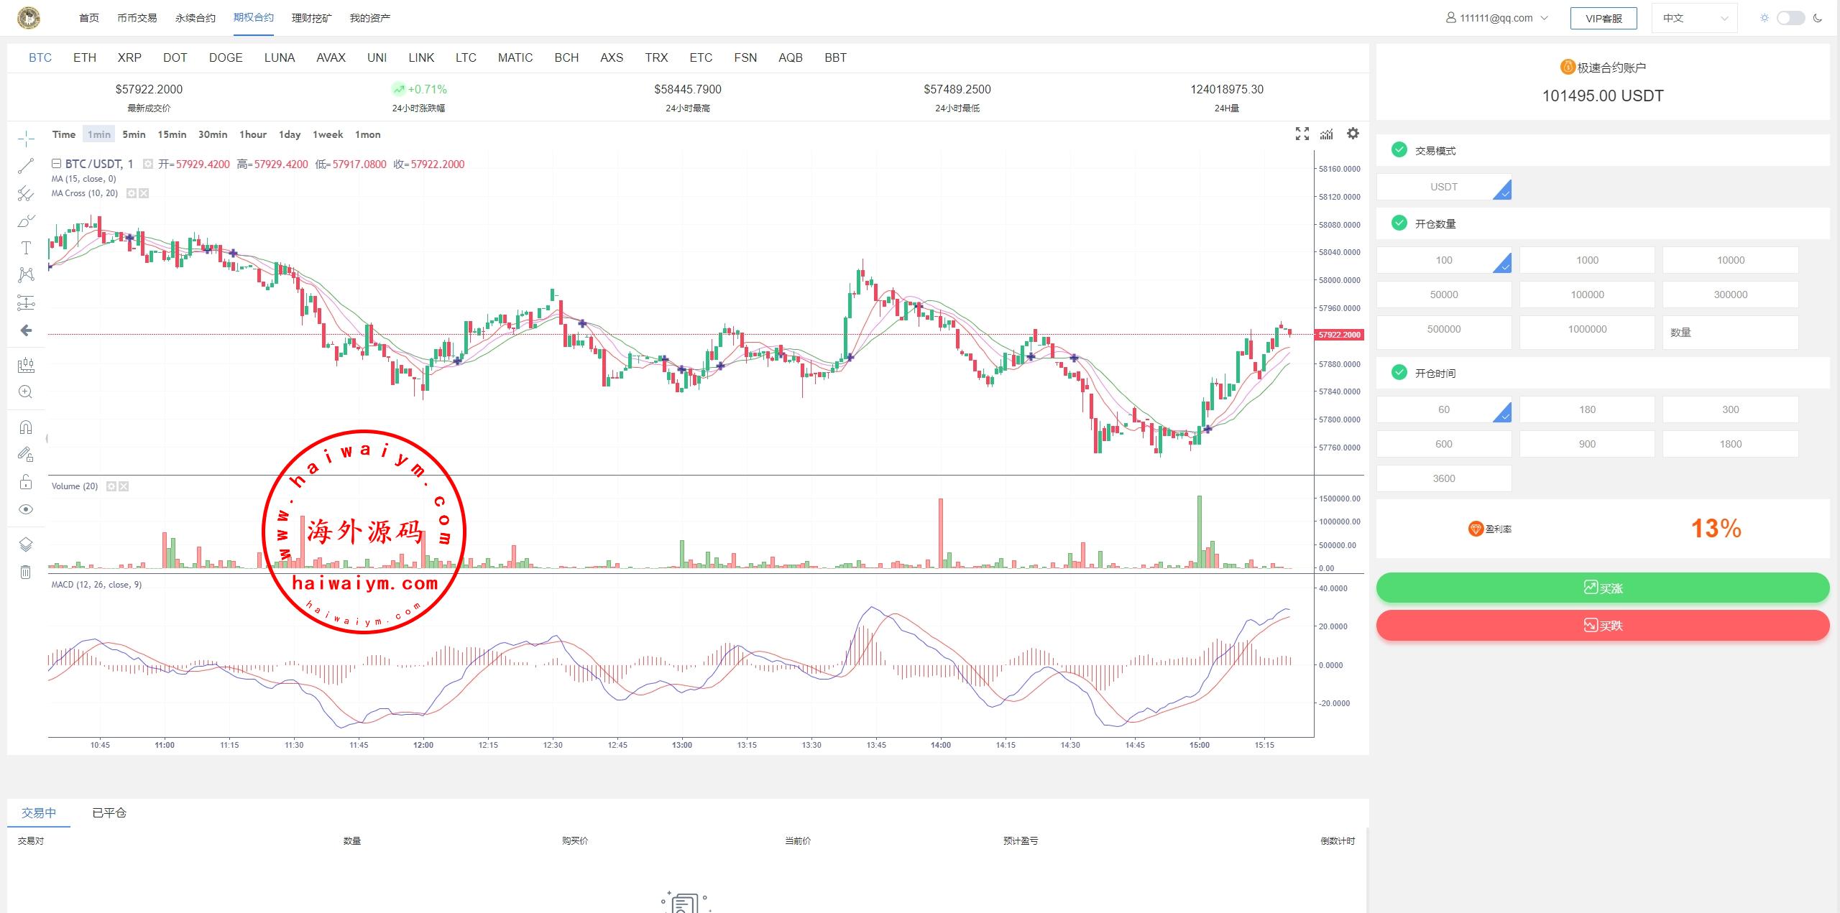1840x913 pixels.
Task: Select the trend line drawing tool
Action: pyautogui.click(x=26, y=166)
